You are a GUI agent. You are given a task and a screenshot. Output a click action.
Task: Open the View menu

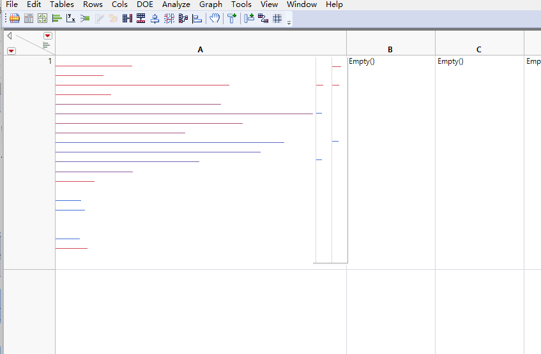pyautogui.click(x=269, y=4)
